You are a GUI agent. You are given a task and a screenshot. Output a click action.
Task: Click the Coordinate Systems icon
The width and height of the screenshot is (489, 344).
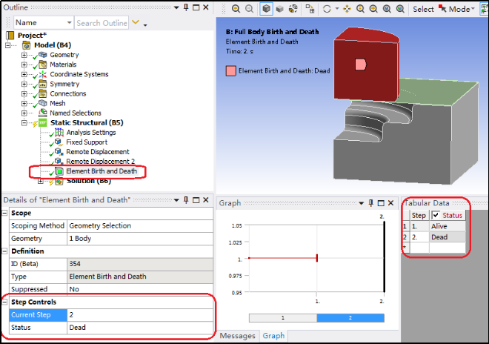(x=43, y=74)
